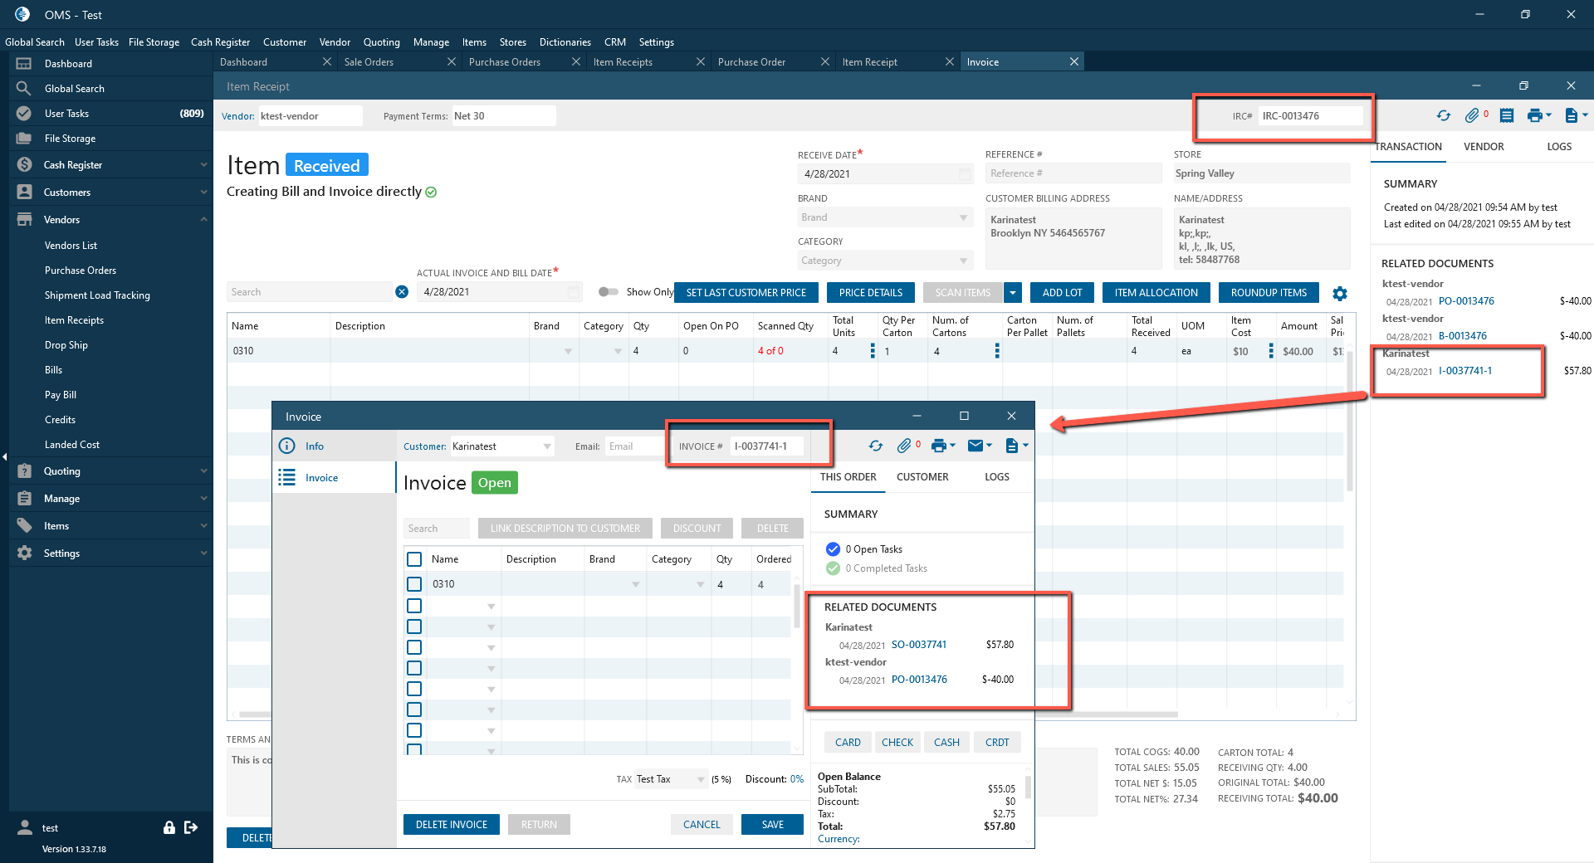
Task: Open linked document SO-0037741
Action: coord(919,645)
